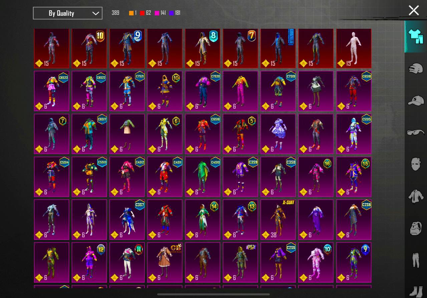The image size is (427, 298).
Task: Select the outfit tagged C8S23
Action: pos(52,91)
